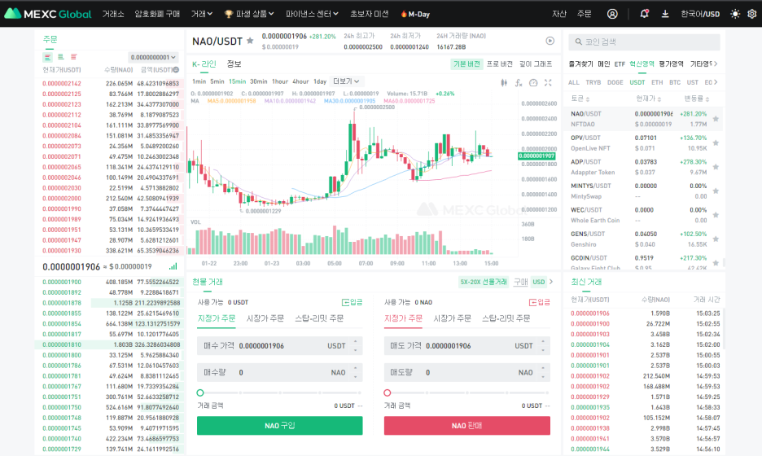
Task: Toggle favorite star for OPV/USDT
Action: click(716, 143)
